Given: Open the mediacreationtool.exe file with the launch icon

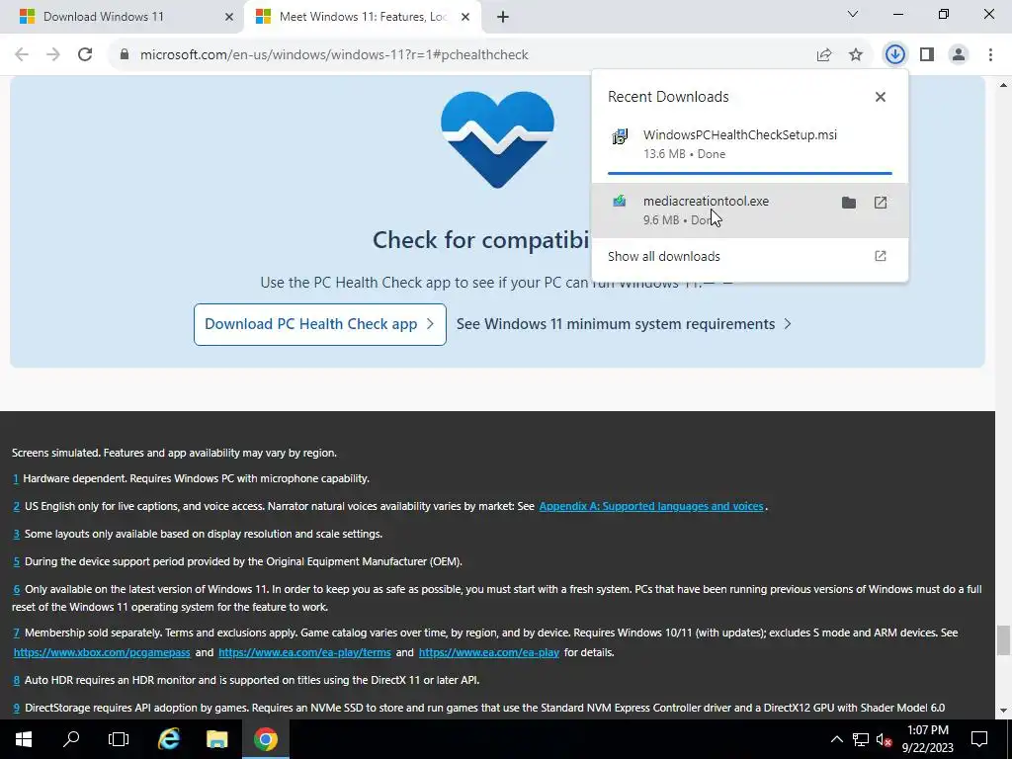Looking at the screenshot, I should coord(881,203).
